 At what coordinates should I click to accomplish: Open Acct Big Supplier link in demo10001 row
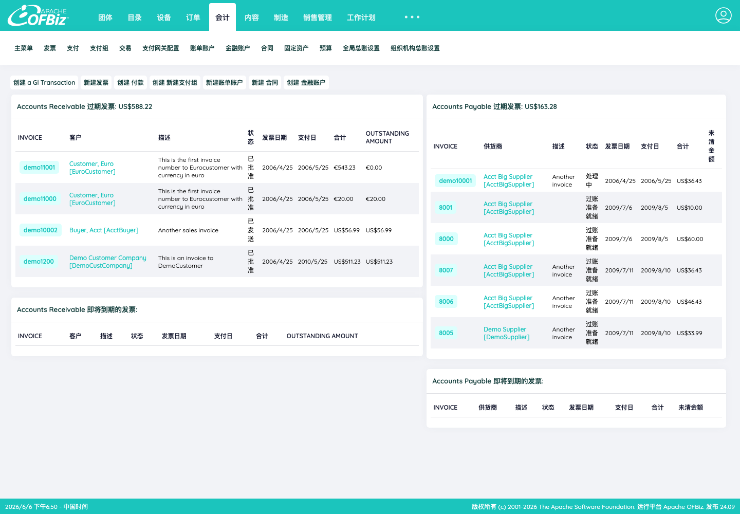pyautogui.click(x=509, y=180)
